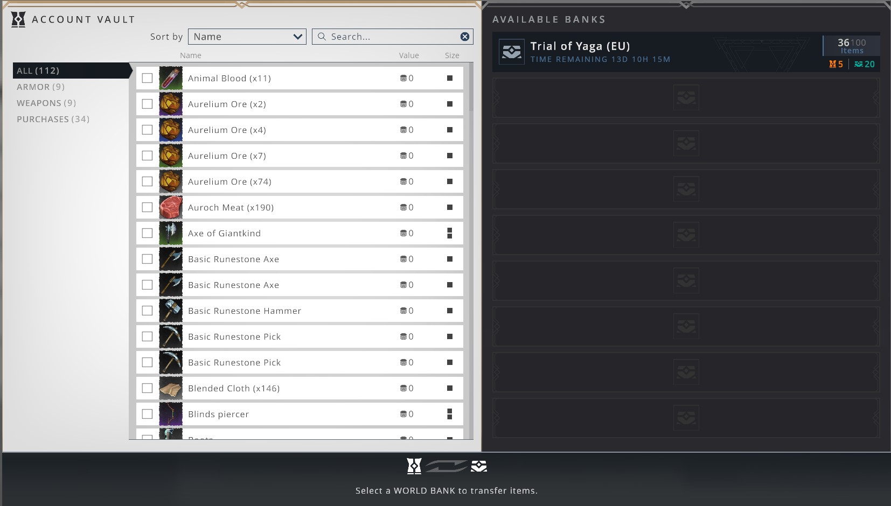Click the Animal Blood (x11) name text

tap(229, 78)
